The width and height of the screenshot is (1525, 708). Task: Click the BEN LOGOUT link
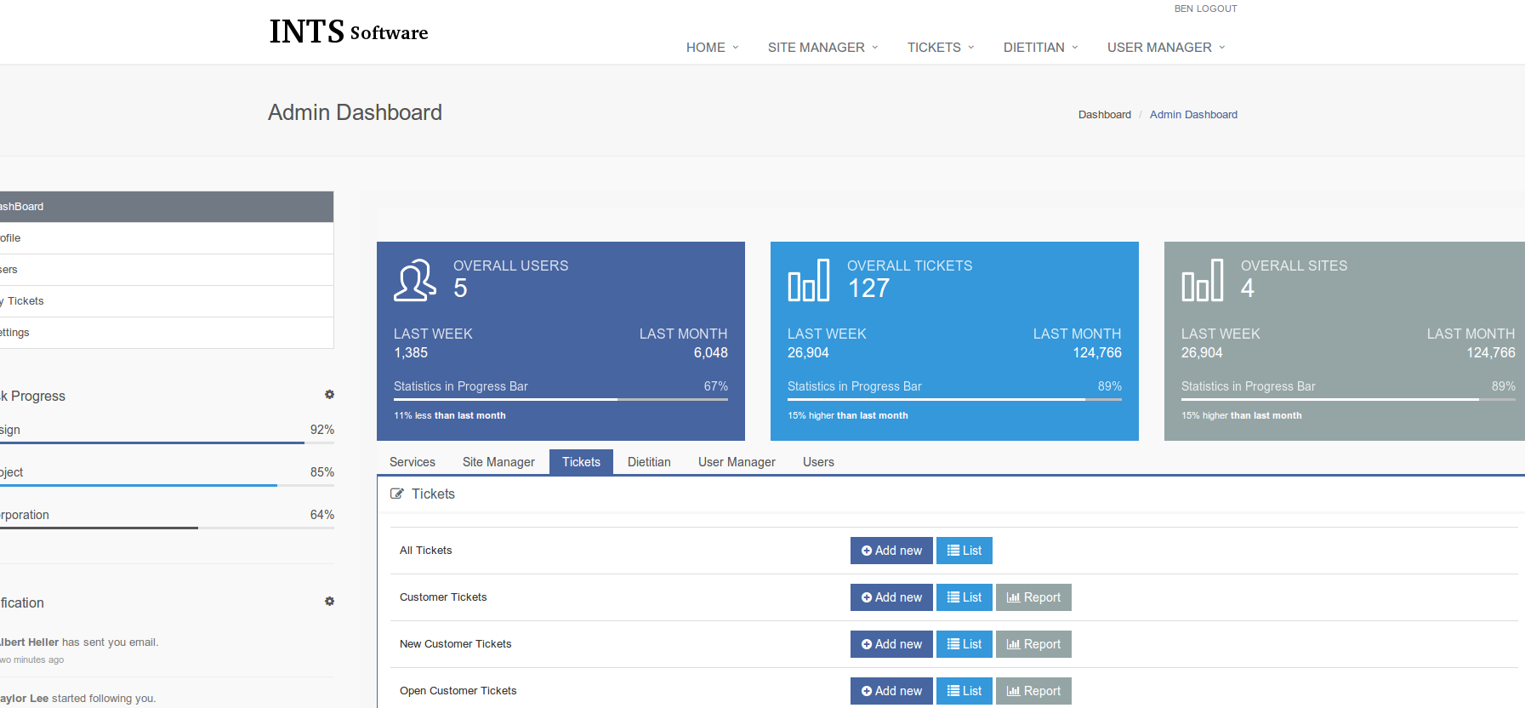click(1205, 9)
